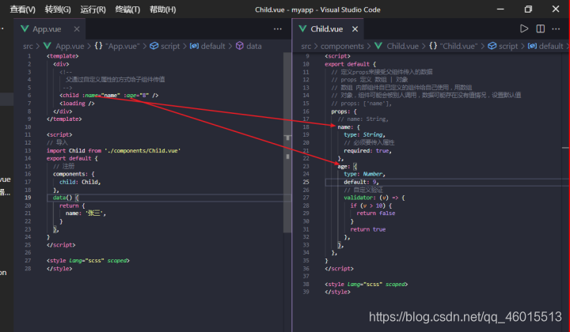Click the 'required: true,' line in Child.vue
570x332 pixels.
pos(367,150)
